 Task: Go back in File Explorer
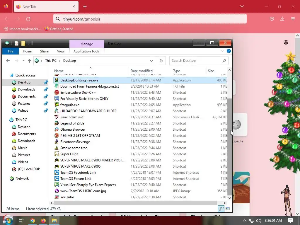8,61
